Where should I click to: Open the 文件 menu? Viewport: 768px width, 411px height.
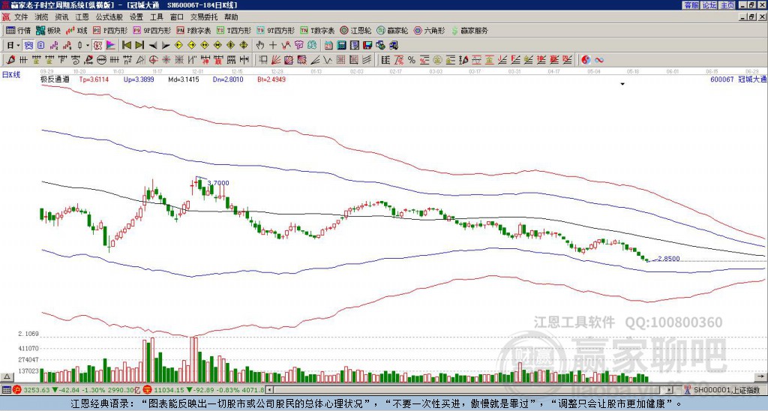21,17
